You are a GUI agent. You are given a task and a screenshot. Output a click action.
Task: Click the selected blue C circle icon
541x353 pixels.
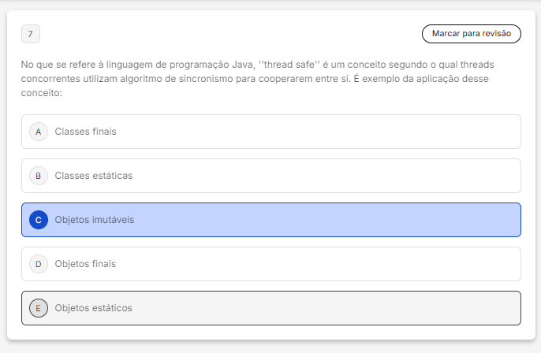[x=38, y=220]
